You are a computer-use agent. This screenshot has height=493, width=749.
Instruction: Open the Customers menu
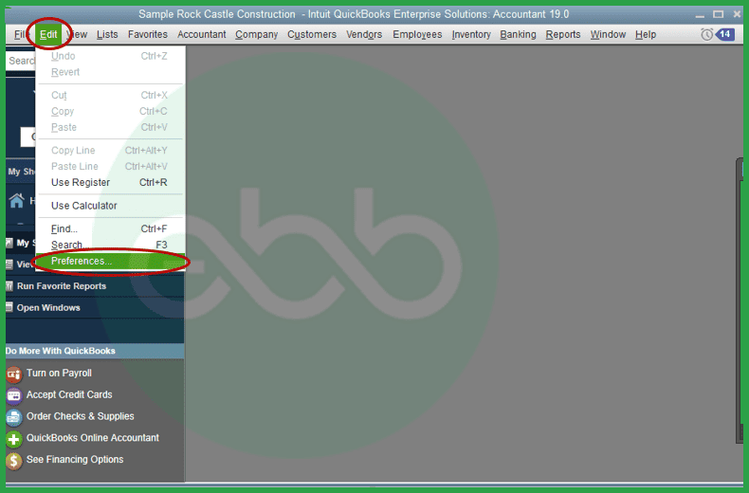pos(312,34)
